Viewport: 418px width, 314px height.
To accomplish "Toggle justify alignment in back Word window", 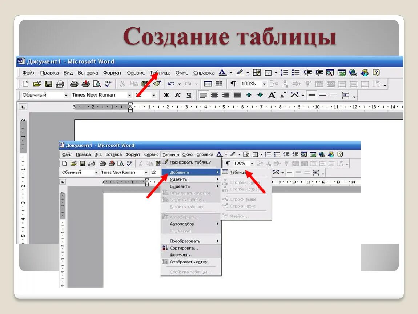I will (237, 95).
